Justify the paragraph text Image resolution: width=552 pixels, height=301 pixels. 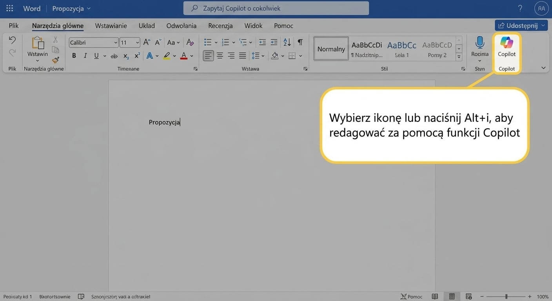243,56
